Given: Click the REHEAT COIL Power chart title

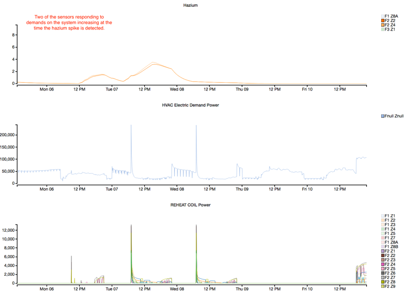Looking at the screenshot, I should click(190, 205).
